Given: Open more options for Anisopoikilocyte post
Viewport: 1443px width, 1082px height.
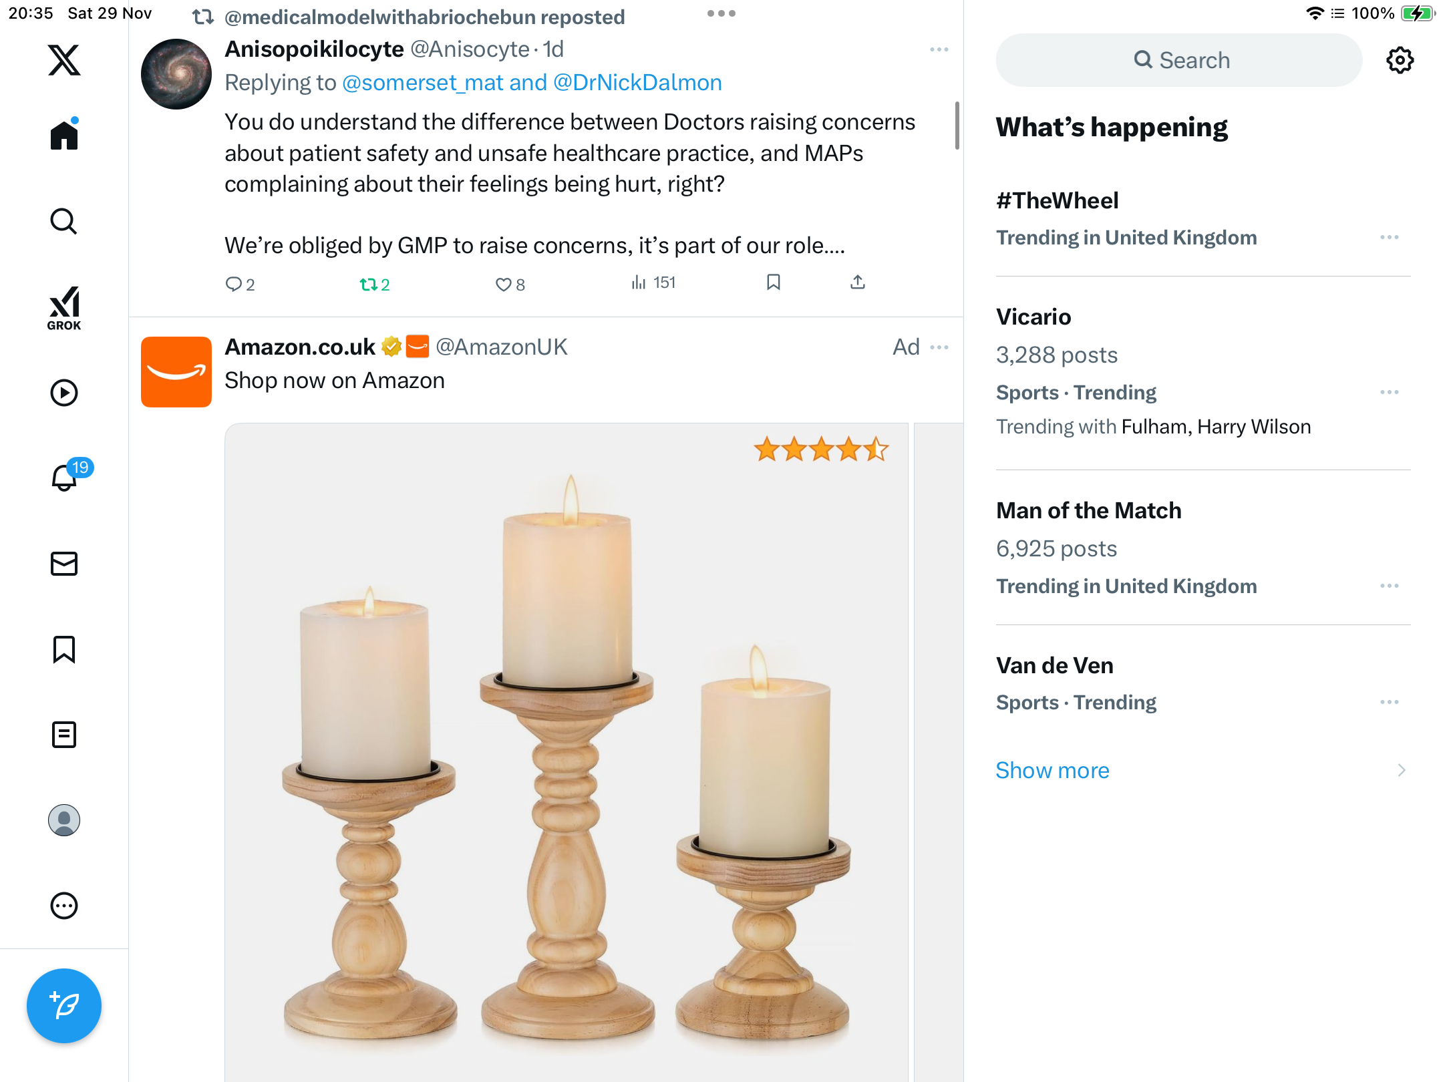Looking at the screenshot, I should [x=939, y=49].
